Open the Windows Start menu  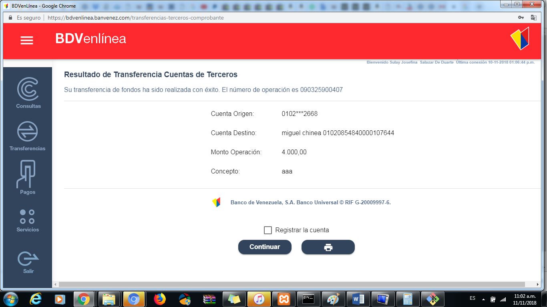tap(11, 299)
